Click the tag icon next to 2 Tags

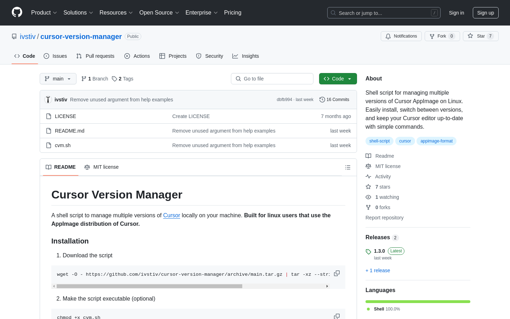click(x=114, y=79)
